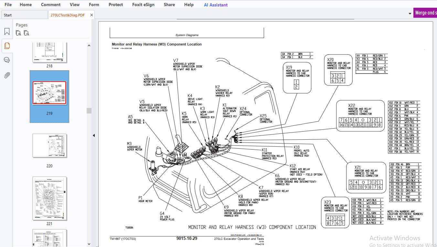Select the page 219 thumbnail
This screenshot has height=247, width=437.
click(49, 93)
